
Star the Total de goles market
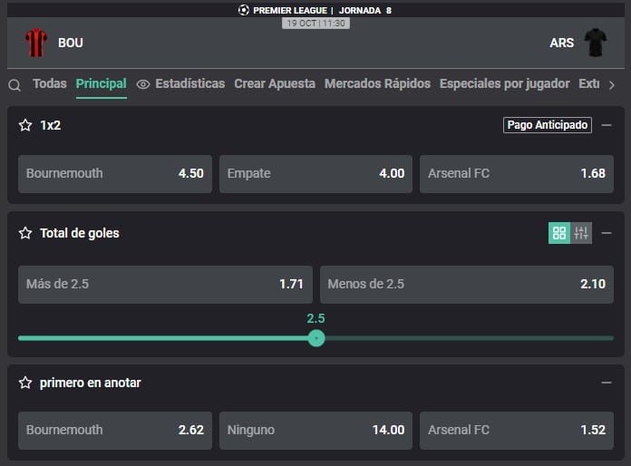[x=25, y=233]
